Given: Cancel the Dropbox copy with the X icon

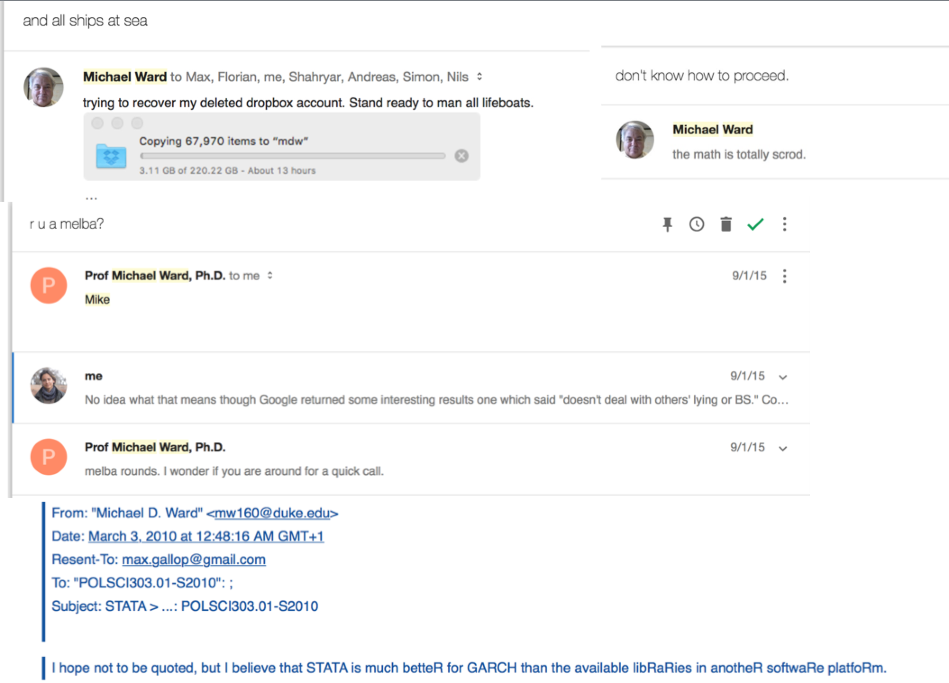Looking at the screenshot, I should coord(461,156).
